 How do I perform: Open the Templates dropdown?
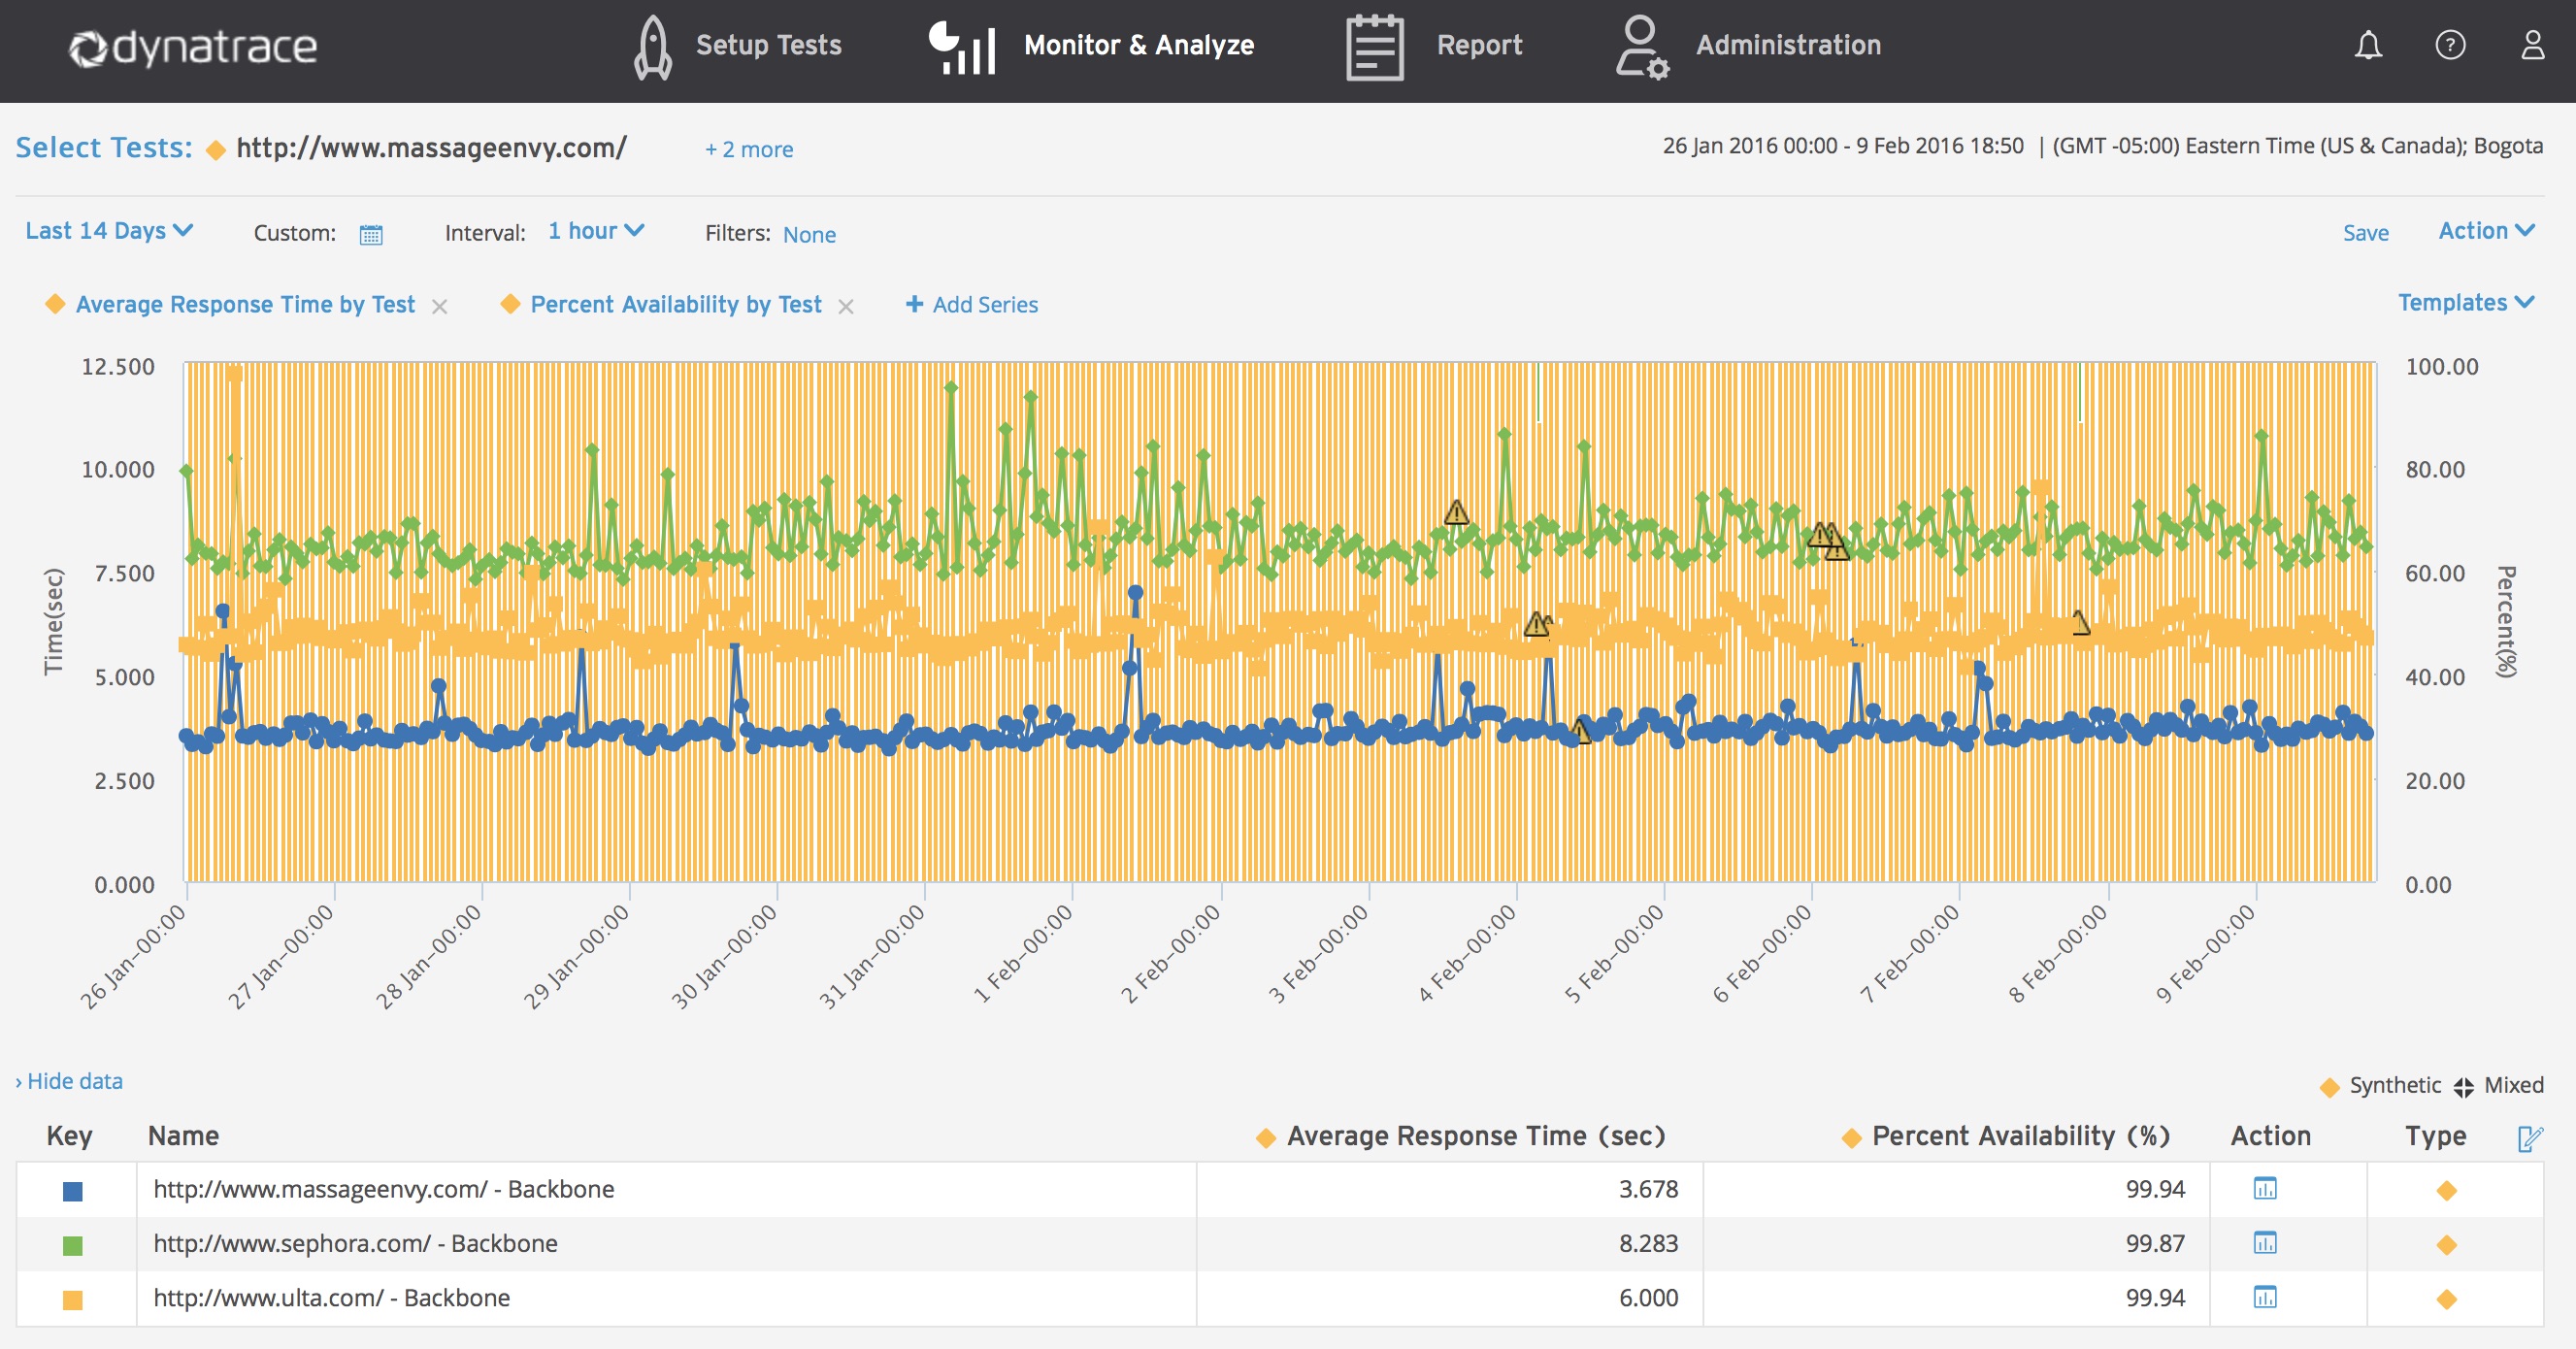pyautogui.click(x=2466, y=303)
